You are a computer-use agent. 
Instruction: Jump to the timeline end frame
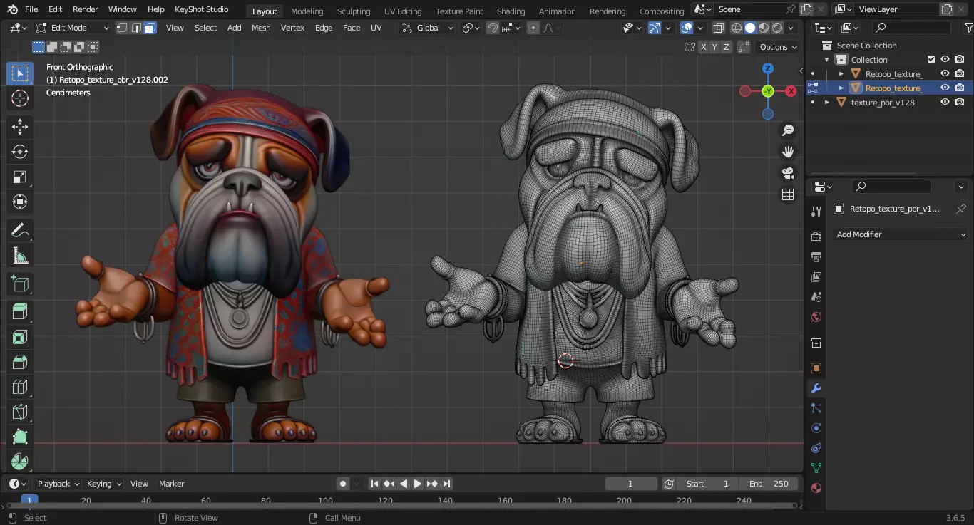(447, 484)
